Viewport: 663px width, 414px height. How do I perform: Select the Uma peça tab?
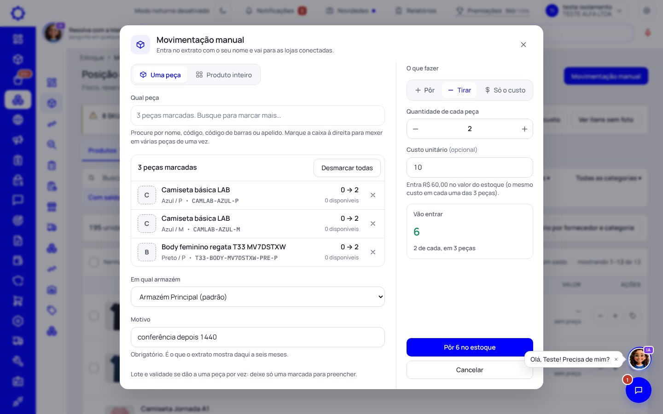[160, 75]
